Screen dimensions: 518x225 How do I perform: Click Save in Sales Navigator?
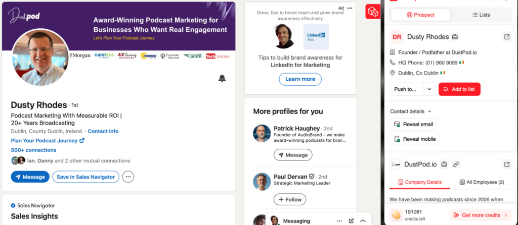coord(86,177)
